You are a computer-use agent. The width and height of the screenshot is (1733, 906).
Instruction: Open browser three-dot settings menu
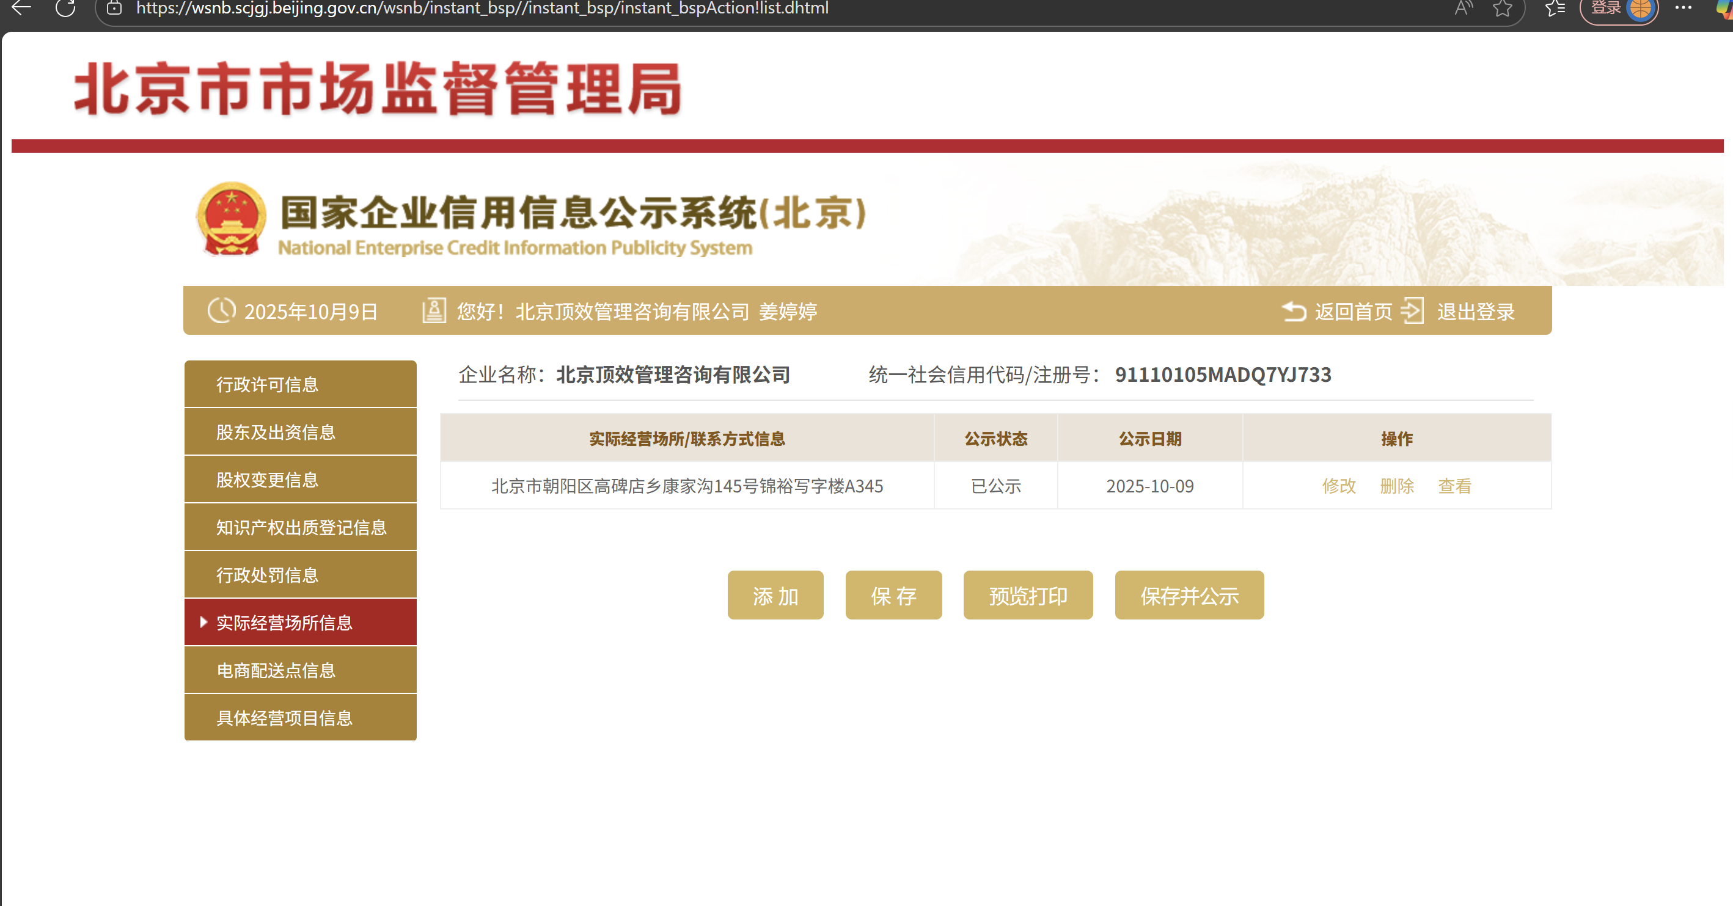click(1684, 8)
